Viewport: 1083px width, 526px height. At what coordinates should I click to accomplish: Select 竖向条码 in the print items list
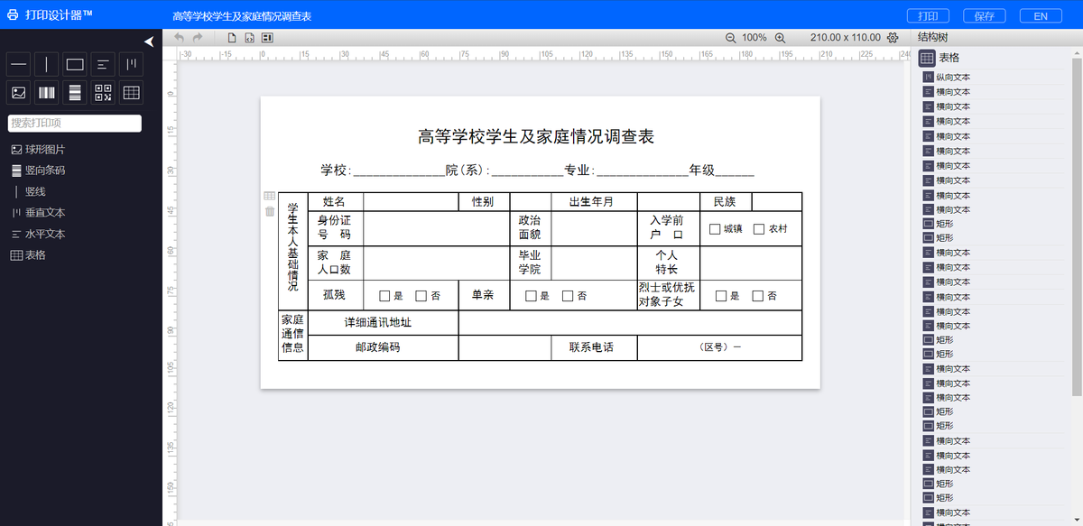[38, 171]
